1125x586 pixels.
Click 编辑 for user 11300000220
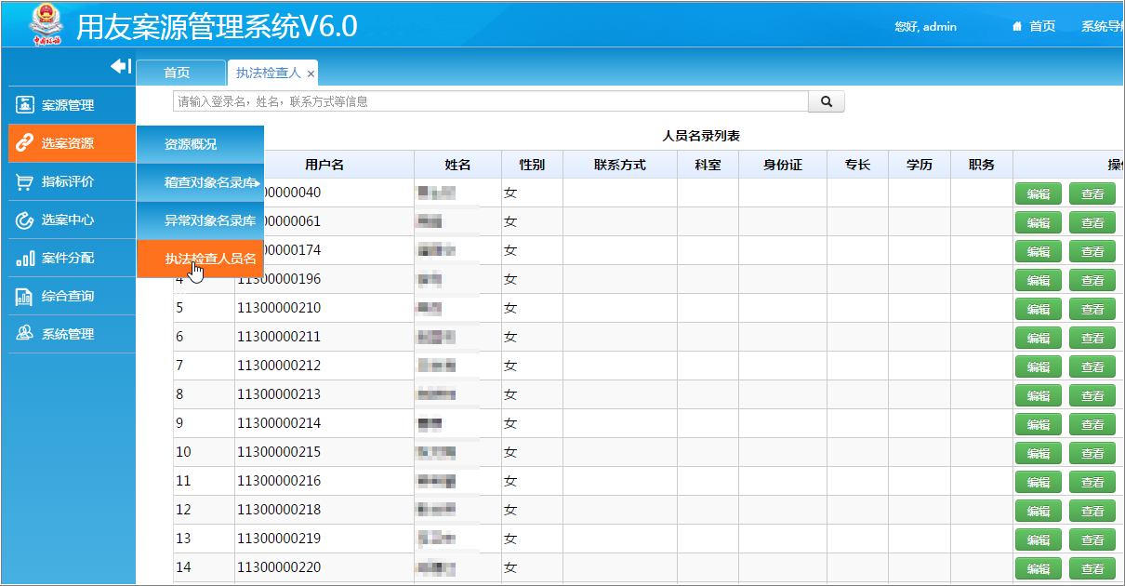click(1038, 568)
